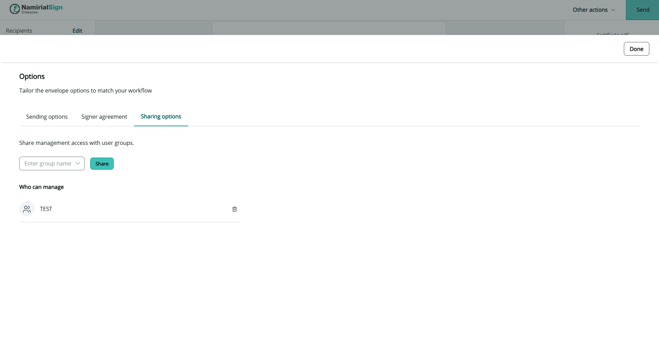Image resolution: width=659 pixels, height=352 pixels.
Task: Click the chevron next to Other actions
Action: (613, 10)
